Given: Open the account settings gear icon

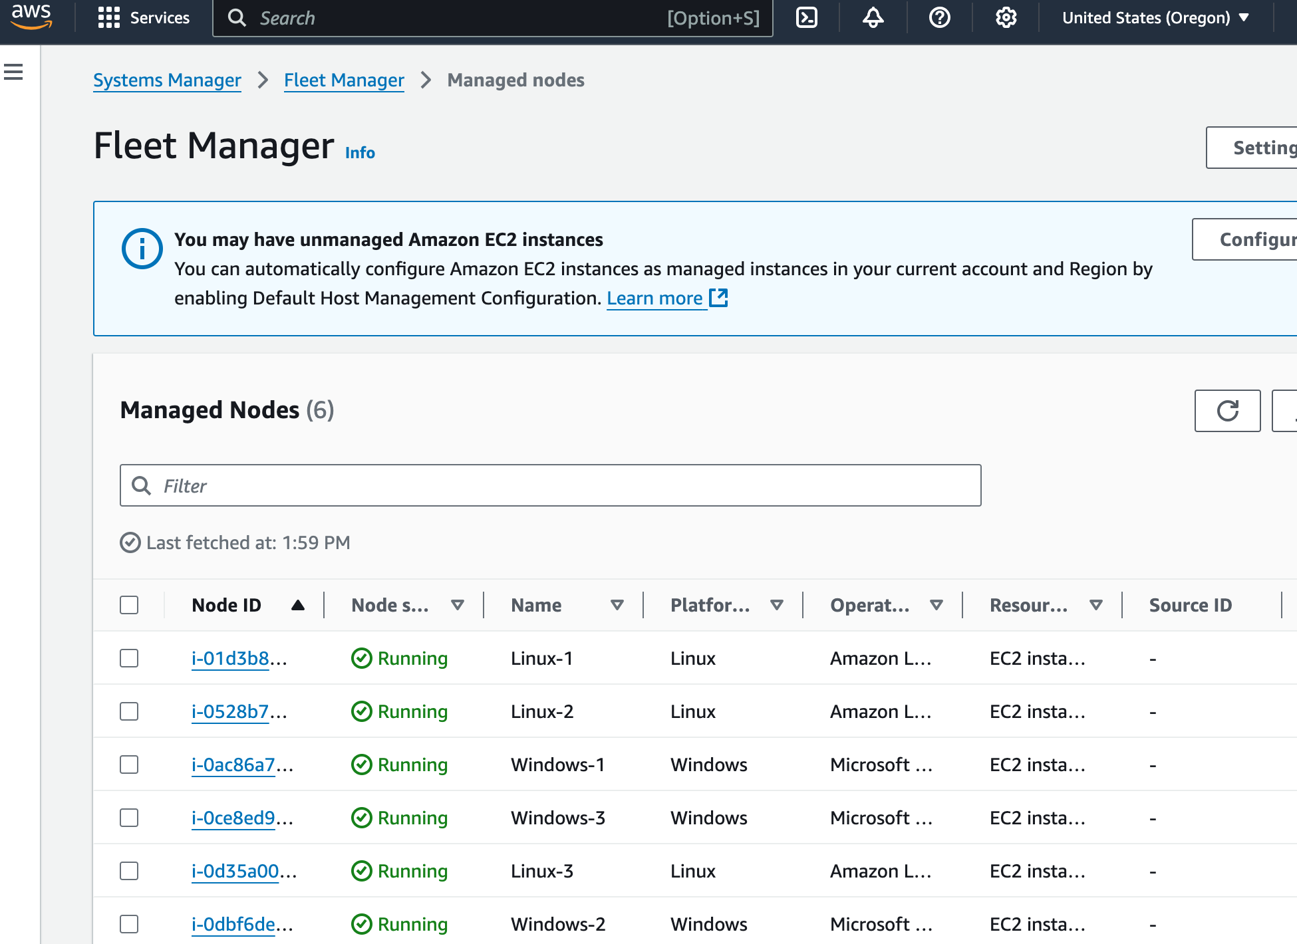Looking at the screenshot, I should pos(1006,18).
